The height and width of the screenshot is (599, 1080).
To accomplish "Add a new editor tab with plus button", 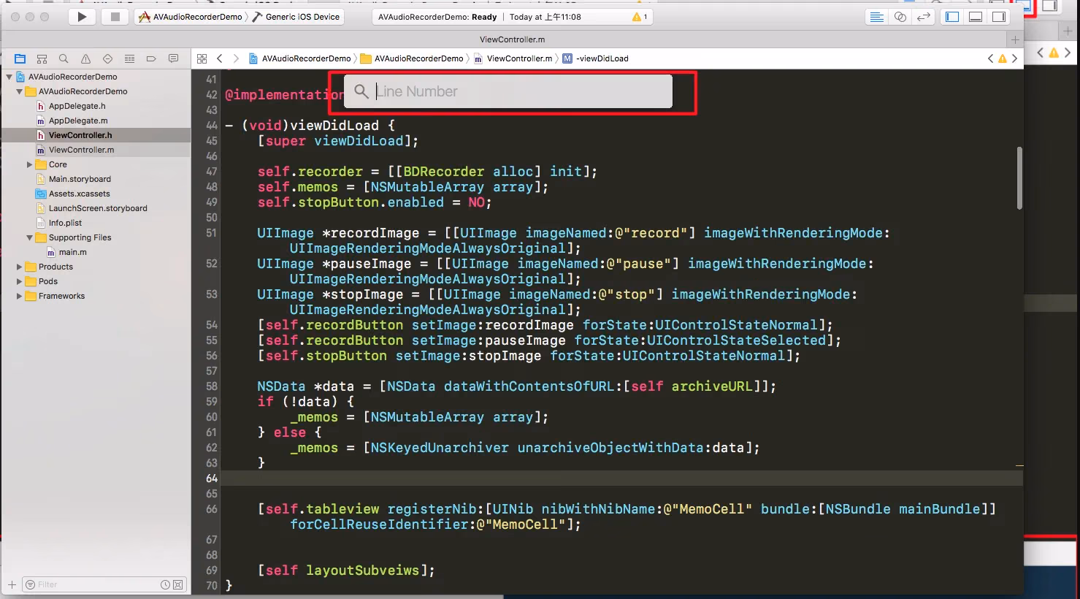I will [1015, 39].
